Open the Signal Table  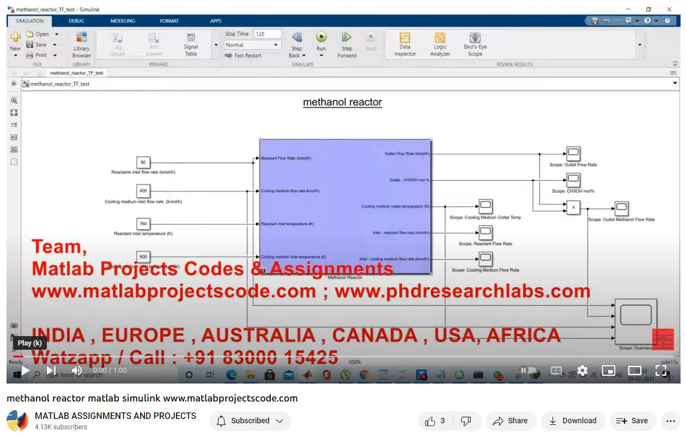point(191,44)
